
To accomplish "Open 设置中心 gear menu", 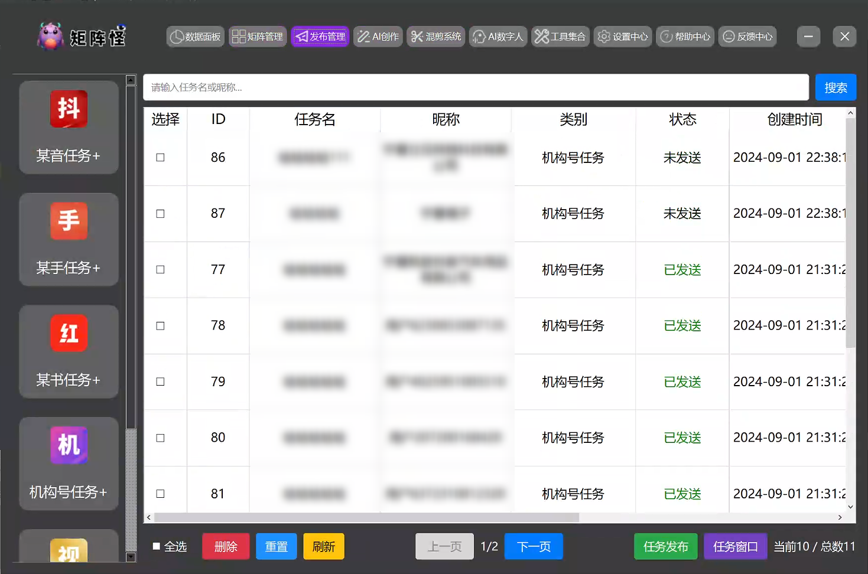I will [x=623, y=37].
